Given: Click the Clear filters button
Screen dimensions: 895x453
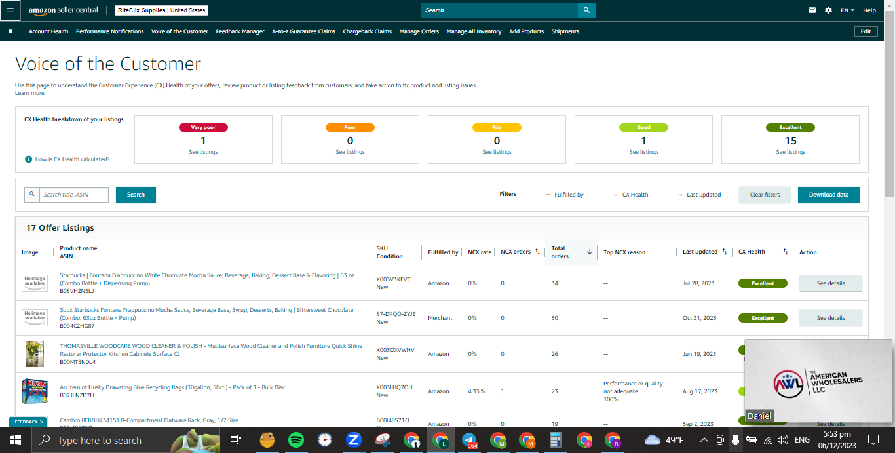Looking at the screenshot, I should (x=765, y=195).
